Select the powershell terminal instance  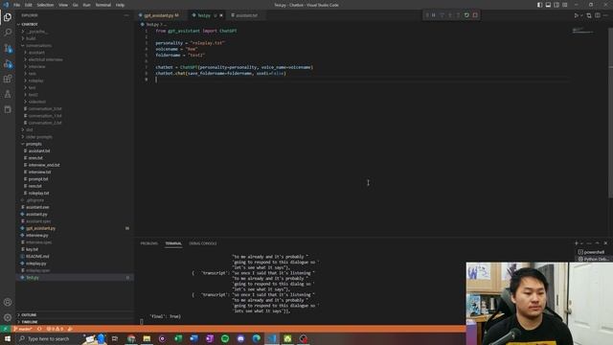click(593, 252)
